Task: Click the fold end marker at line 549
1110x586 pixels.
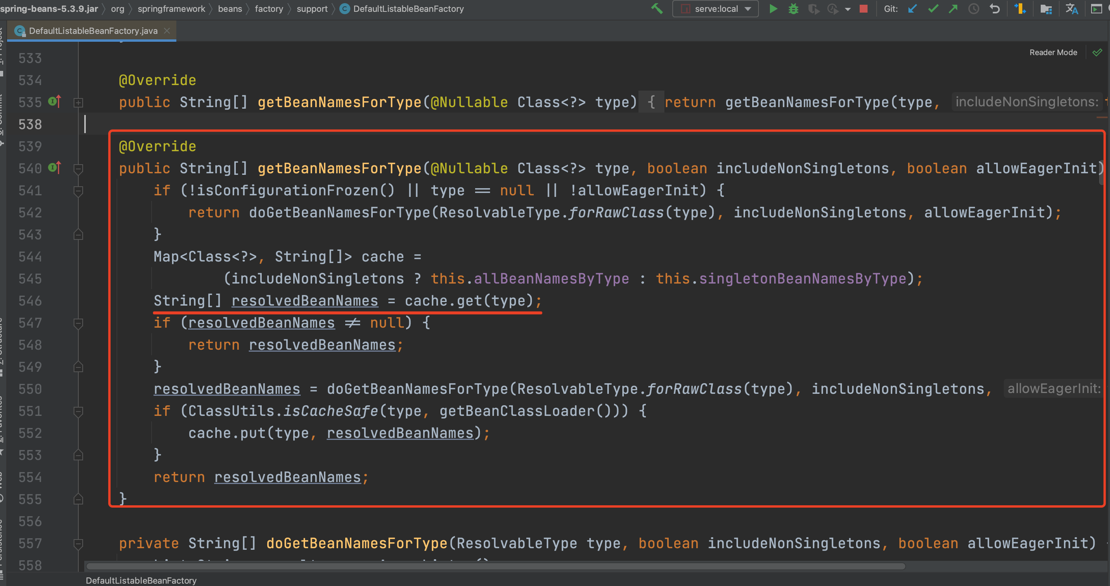Action: [78, 367]
